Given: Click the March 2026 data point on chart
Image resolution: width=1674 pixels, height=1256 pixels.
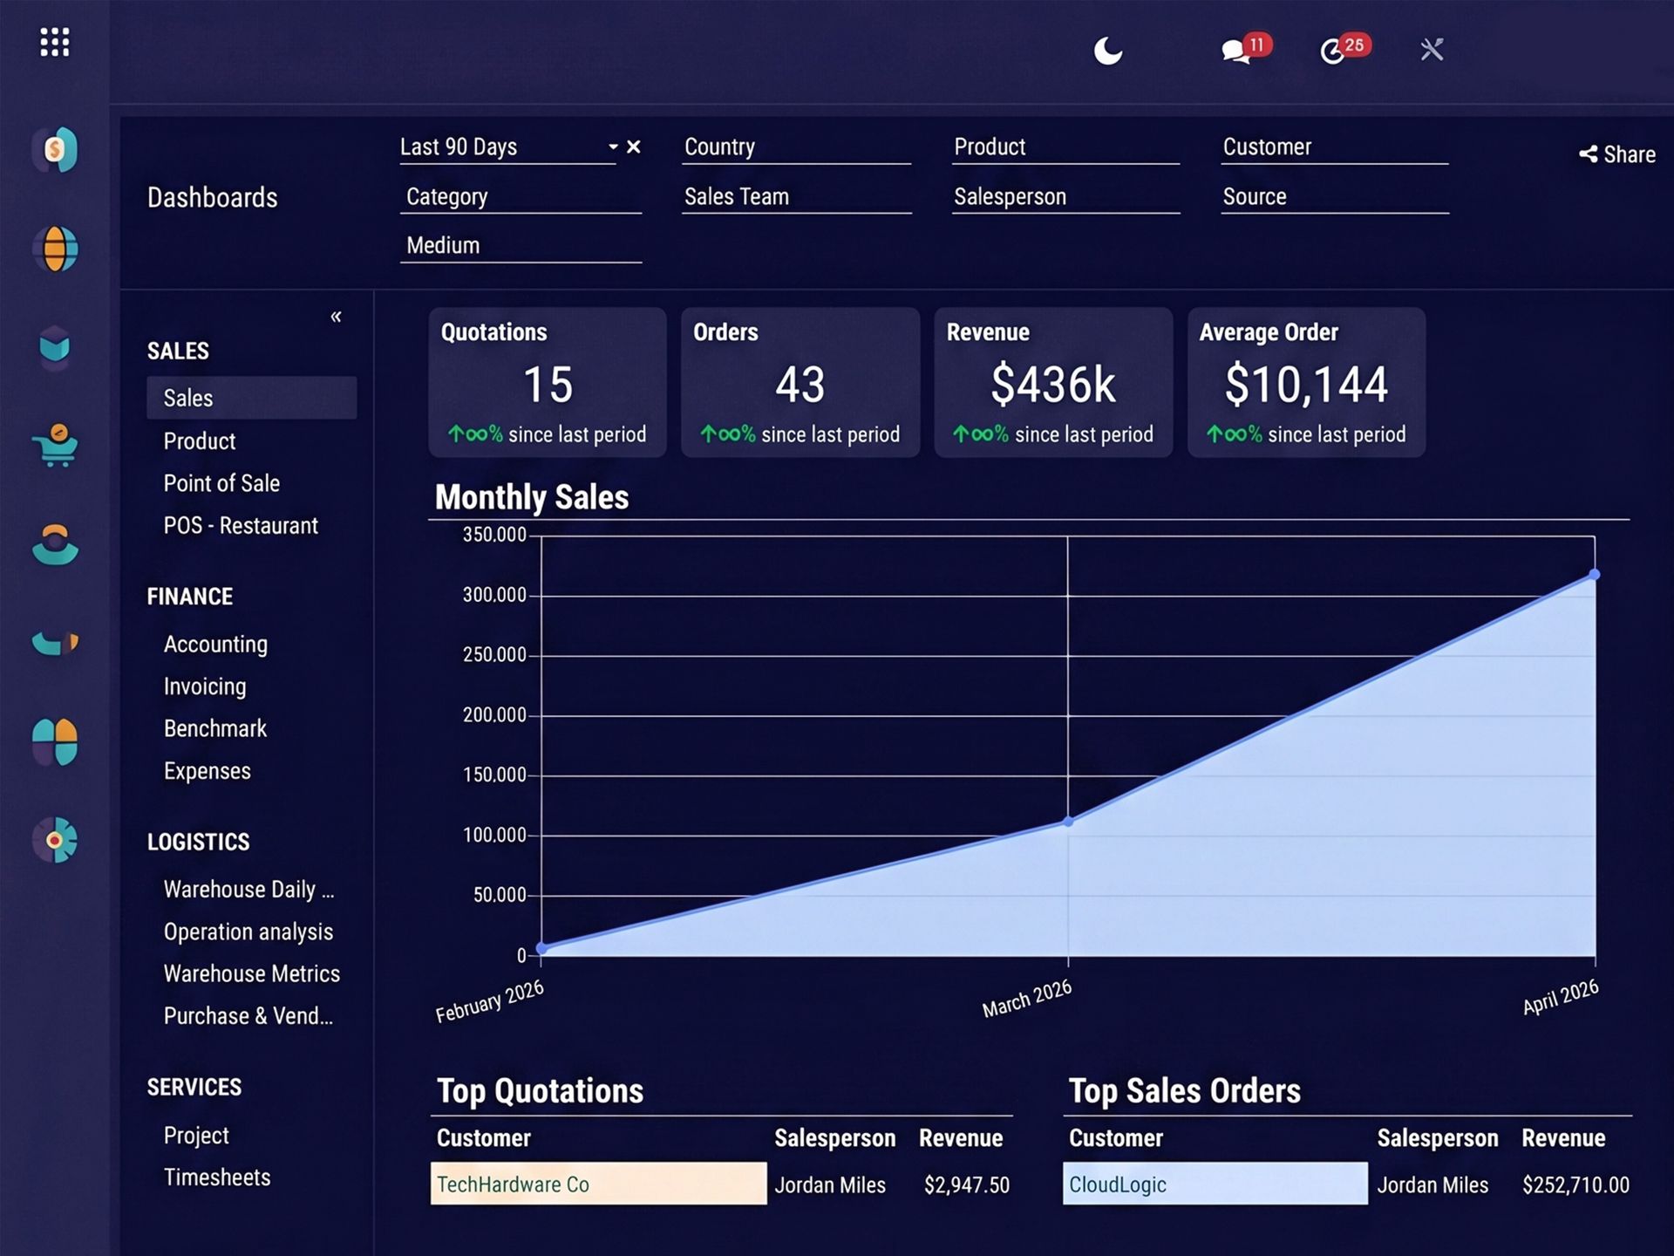Looking at the screenshot, I should pos(1068,822).
